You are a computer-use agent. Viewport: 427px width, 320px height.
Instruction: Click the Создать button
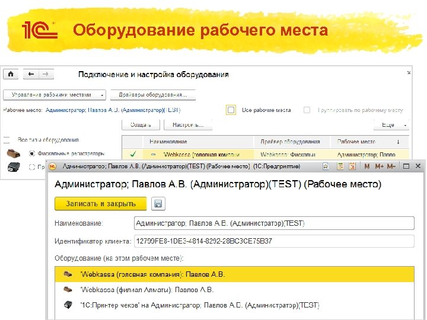[x=141, y=125]
